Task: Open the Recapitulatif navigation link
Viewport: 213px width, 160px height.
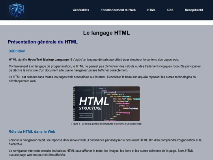Action: [x=194, y=10]
